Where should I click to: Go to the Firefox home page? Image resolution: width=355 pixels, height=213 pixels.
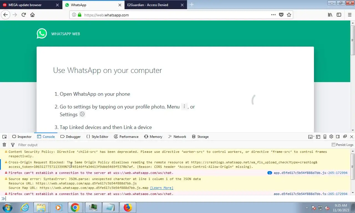pos(32,15)
